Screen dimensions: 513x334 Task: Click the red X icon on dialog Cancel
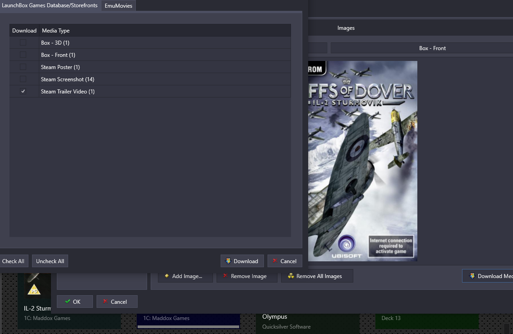275,261
